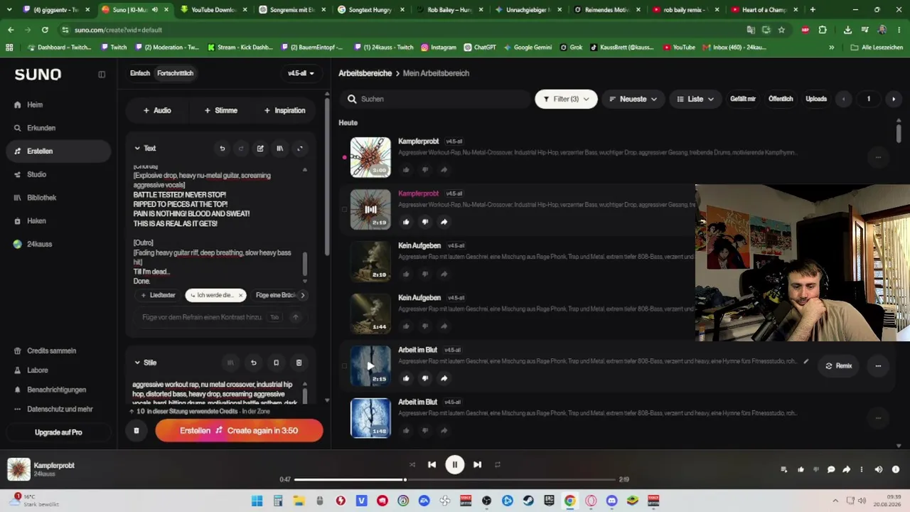This screenshot has height=512, width=910.
Task: Go to previous track in player
Action: [432, 464]
